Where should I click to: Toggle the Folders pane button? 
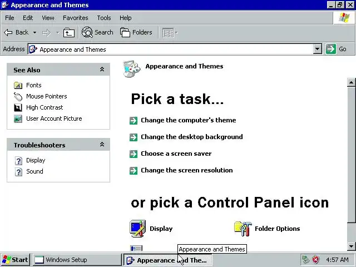[136, 32]
